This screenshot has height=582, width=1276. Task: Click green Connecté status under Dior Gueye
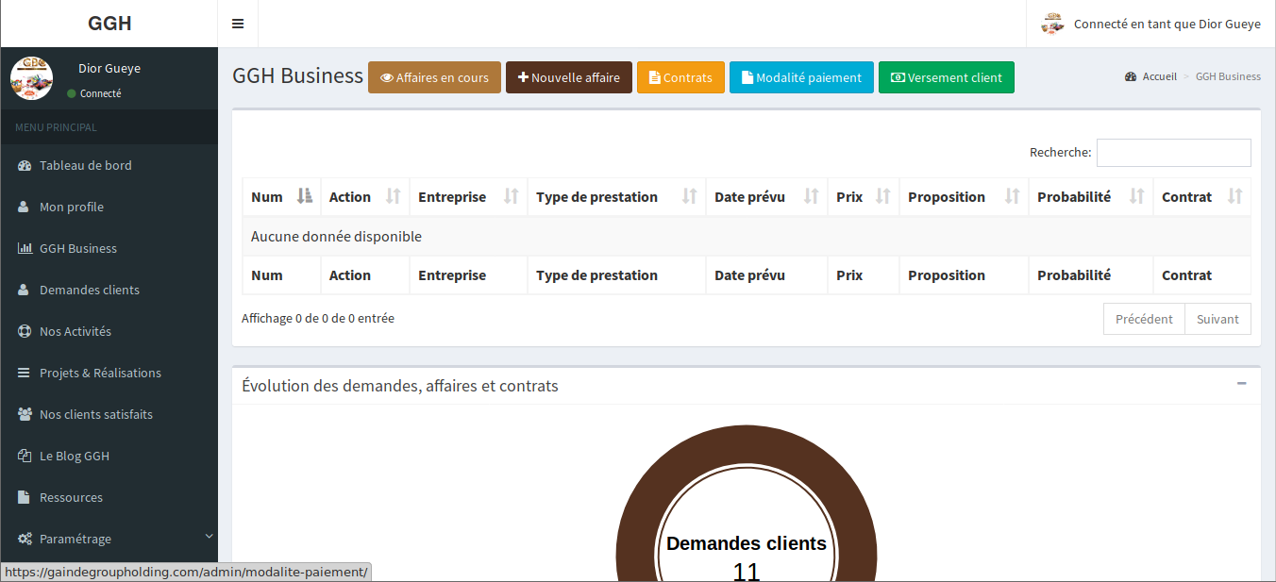coord(94,93)
